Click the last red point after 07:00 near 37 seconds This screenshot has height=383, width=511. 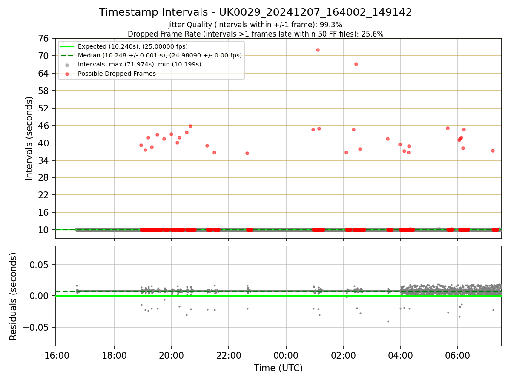coord(493,151)
